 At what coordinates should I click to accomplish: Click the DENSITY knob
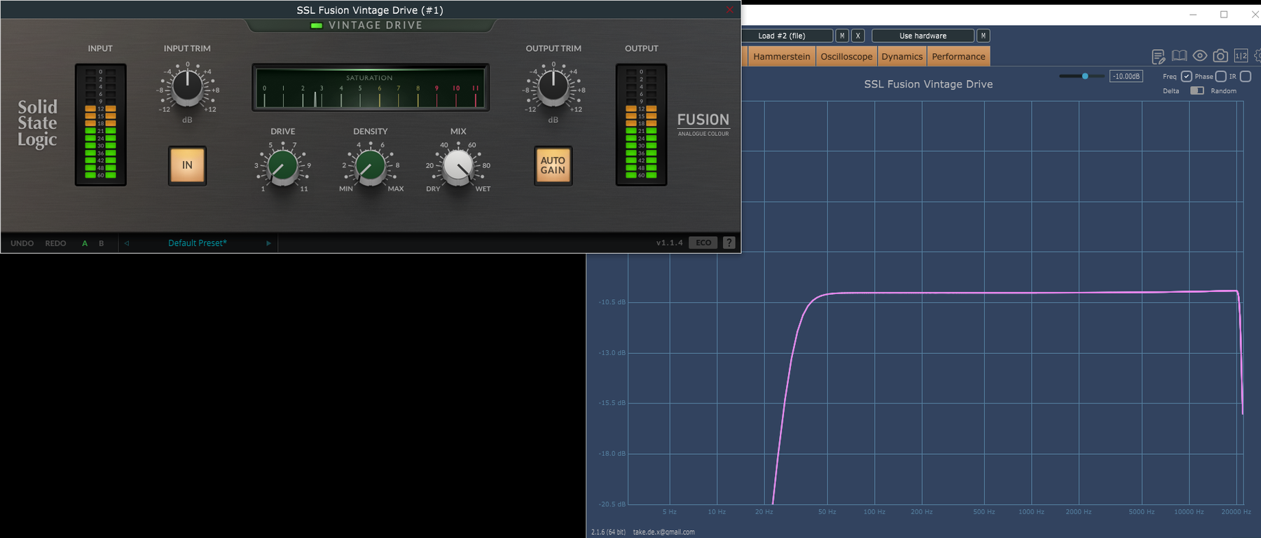(371, 167)
